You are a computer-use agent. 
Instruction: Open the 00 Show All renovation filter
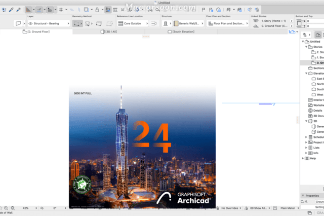(x=260, y=208)
